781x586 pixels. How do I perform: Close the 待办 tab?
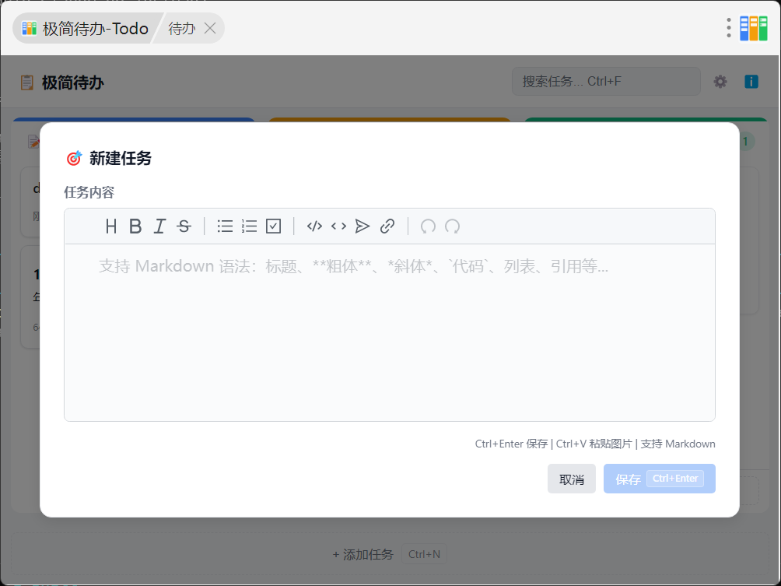[x=210, y=28]
